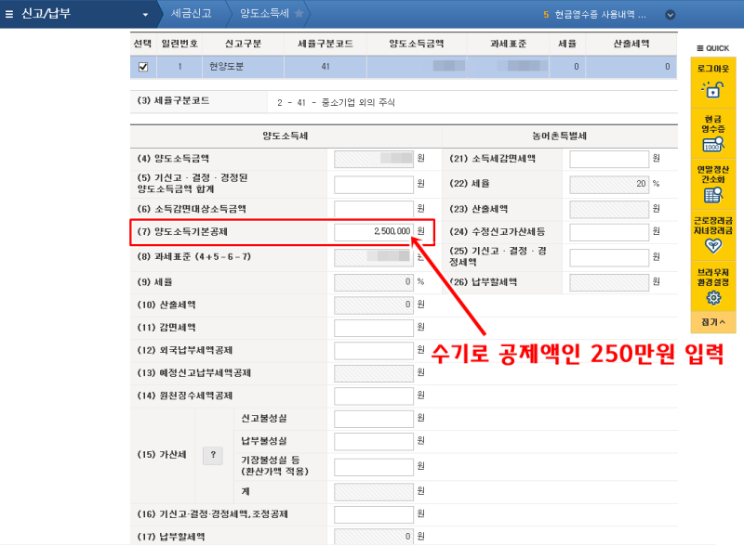744x545 pixels.
Task: Toggle favorite star beside 양도소득세
Action: [299, 13]
